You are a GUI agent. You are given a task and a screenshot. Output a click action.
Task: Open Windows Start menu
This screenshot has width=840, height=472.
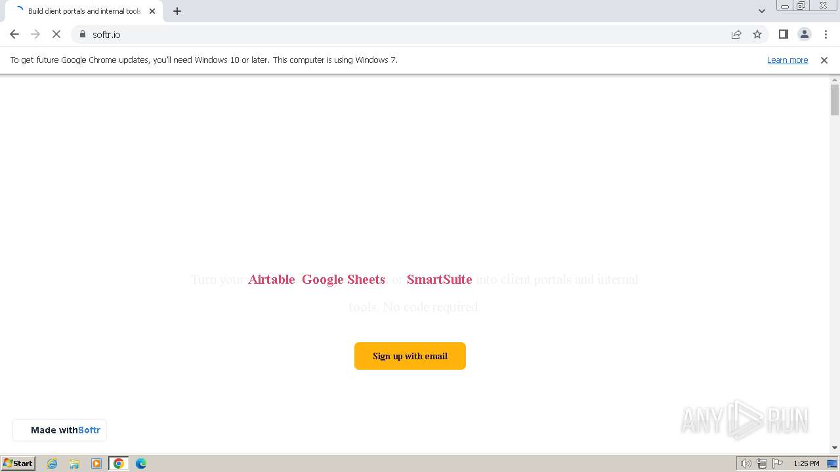tap(18, 463)
